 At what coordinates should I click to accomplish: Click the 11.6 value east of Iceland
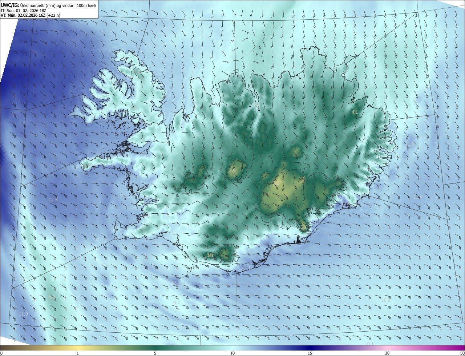tap(409, 144)
